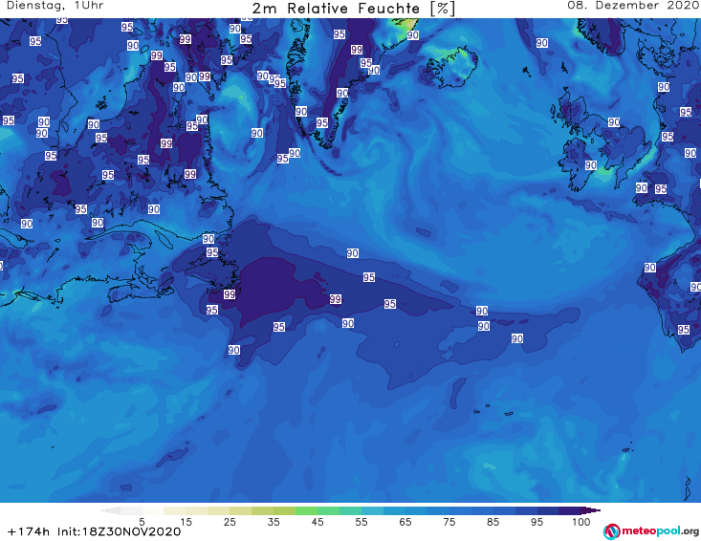Click the '90' contour label over Scotland
The image size is (701, 541).
[x=614, y=122]
